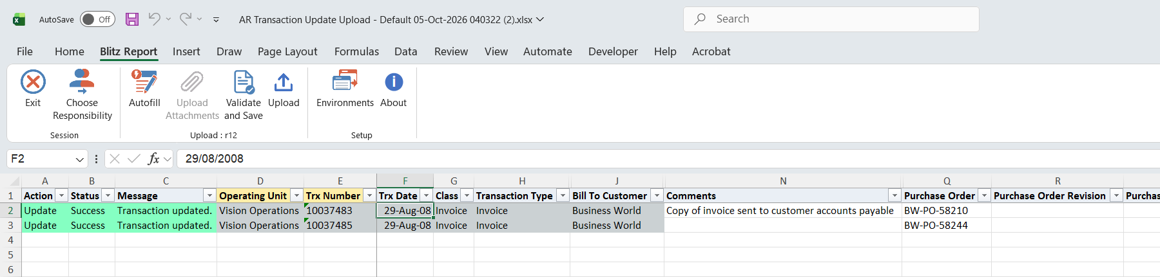Open the Message column filter

point(209,195)
